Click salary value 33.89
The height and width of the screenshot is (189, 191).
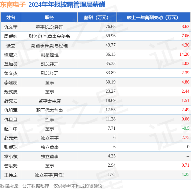point(110,73)
